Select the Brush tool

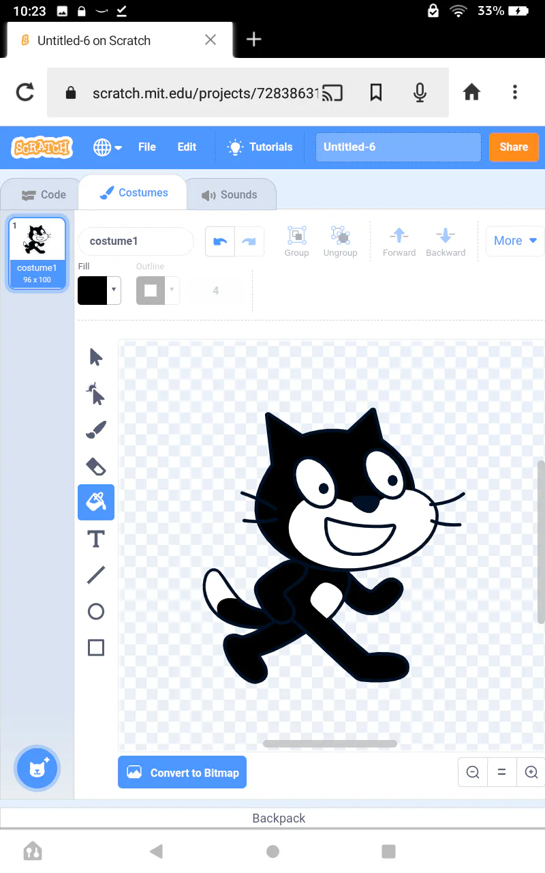tap(96, 430)
